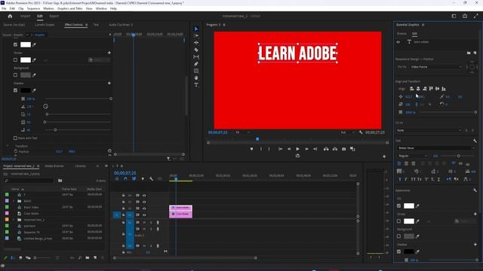483x271 pixels.
Task: Switch to the Media Browser tab
Action: (x=54, y=166)
